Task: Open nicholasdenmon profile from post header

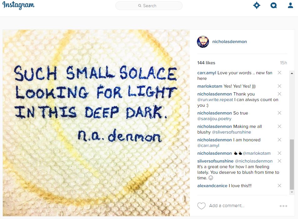Action: click(x=230, y=41)
